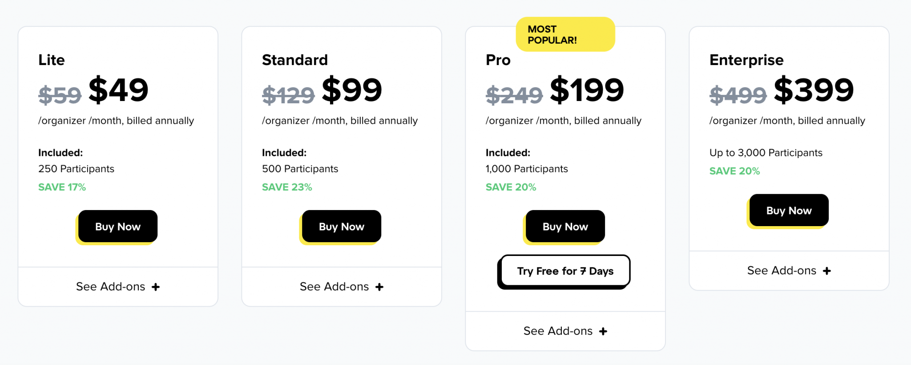
Task: Click Try Free for 7 Days on Pro
Action: tap(564, 271)
